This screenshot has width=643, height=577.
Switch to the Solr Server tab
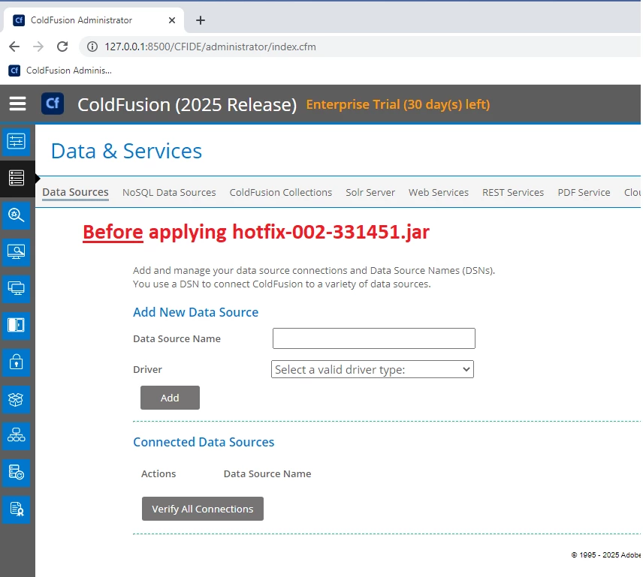pos(370,193)
